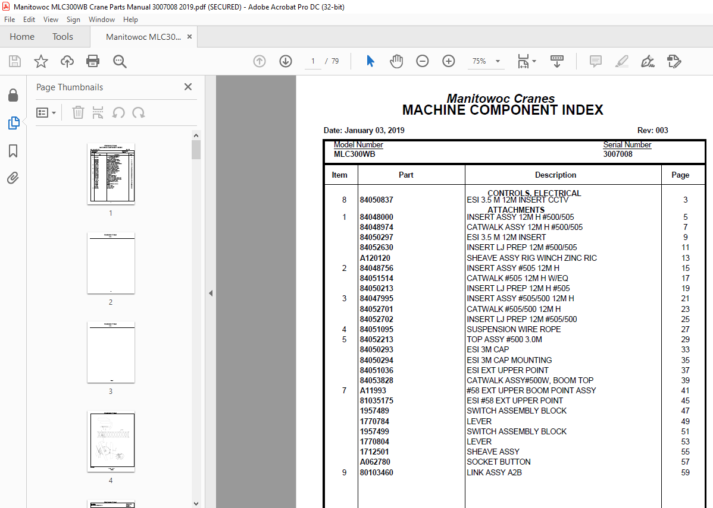Rotate page clockwise
The image size is (713, 508).
(x=139, y=112)
